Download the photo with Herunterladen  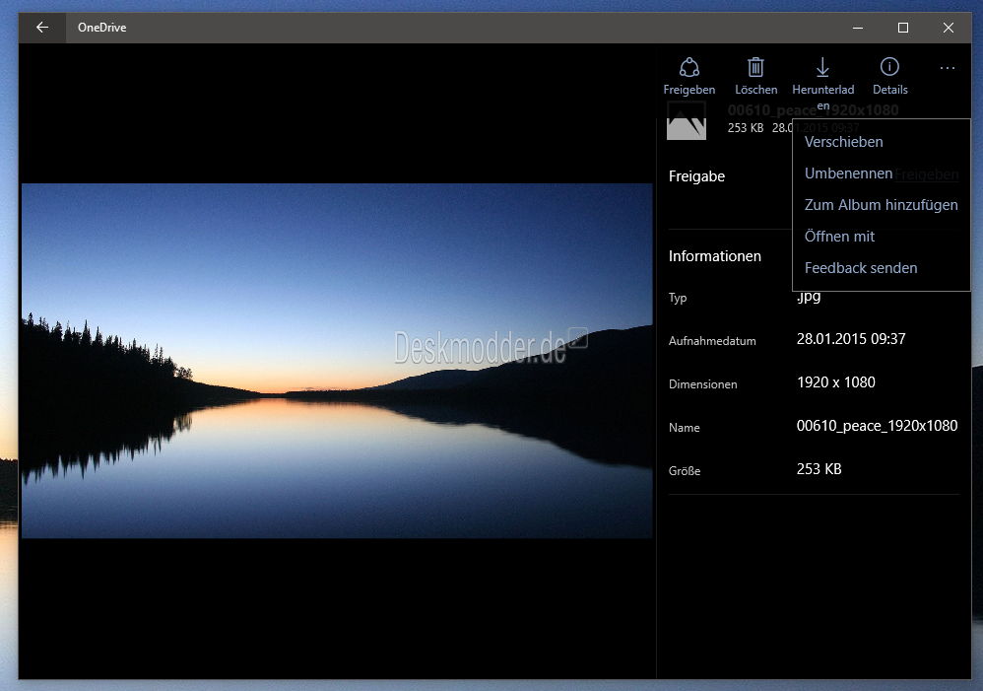[822, 82]
